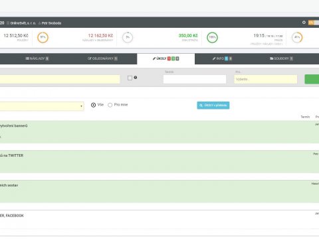Click the list icon on the NÁKLADY tab

click(x=27, y=58)
